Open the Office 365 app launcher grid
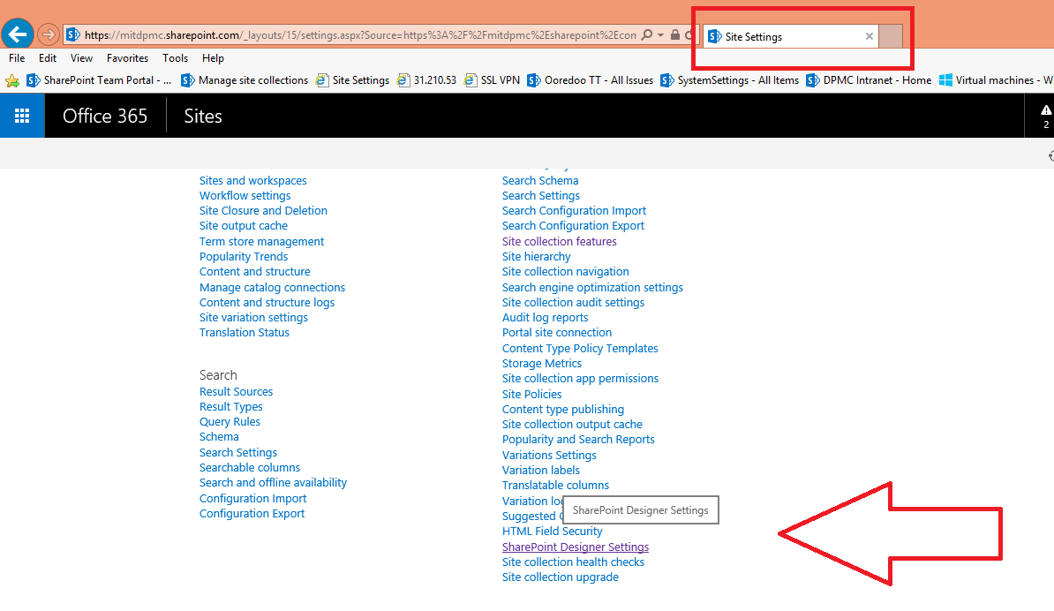 tap(21, 115)
